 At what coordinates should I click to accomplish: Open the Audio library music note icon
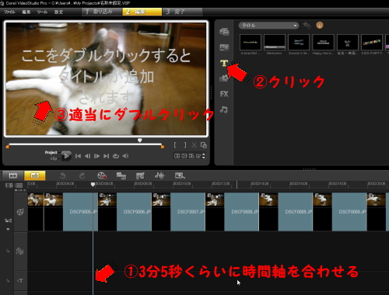(x=224, y=109)
